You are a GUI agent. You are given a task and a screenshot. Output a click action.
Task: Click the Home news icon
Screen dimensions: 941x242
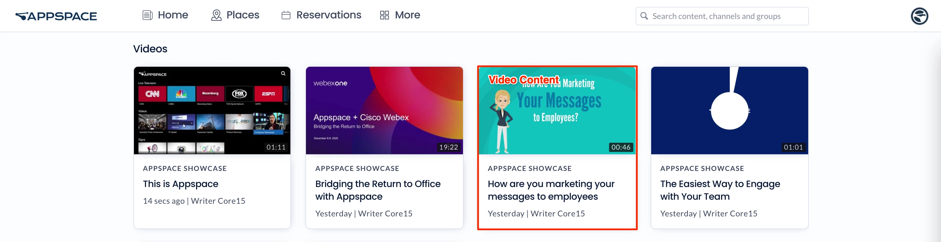148,15
